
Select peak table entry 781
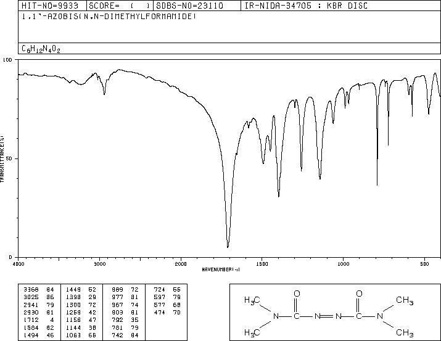click(125, 327)
